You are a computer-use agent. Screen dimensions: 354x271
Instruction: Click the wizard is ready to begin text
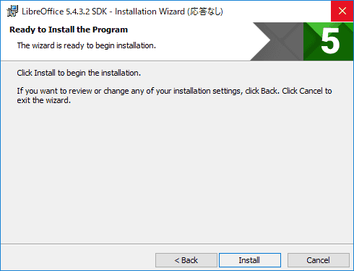(87, 45)
